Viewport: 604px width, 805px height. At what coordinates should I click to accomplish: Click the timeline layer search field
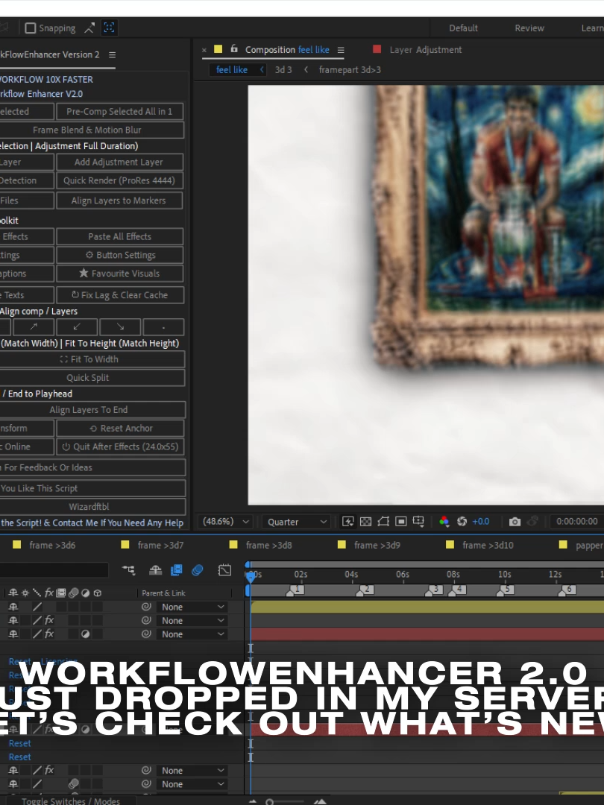tap(54, 570)
